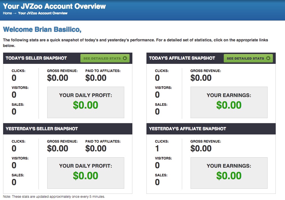Click today's seller Your Daily Profit box
The width and height of the screenshot is (285, 200).
tap(86, 102)
